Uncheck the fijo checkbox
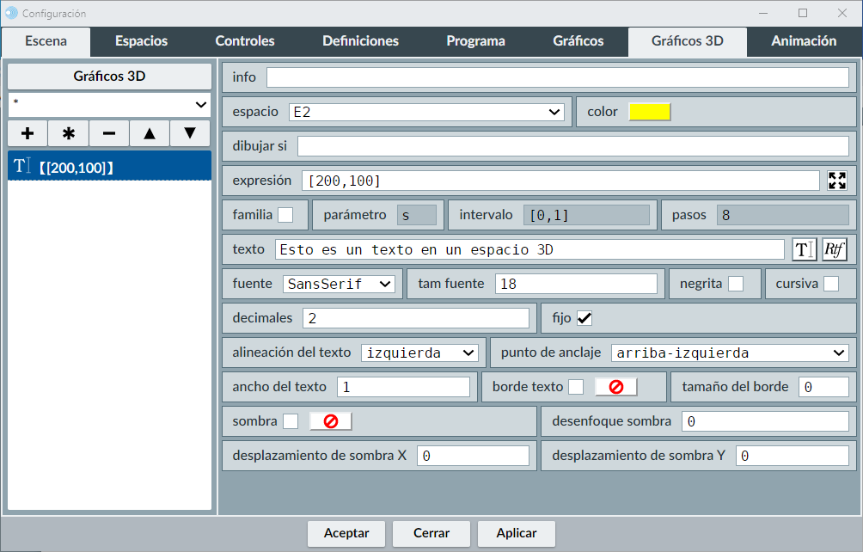 (x=585, y=318)
